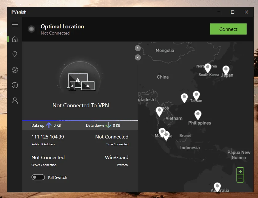This screenshot has width=258, height=198.
Task: Open the hamburger menu in the sidebar
Action: point(15,25)
